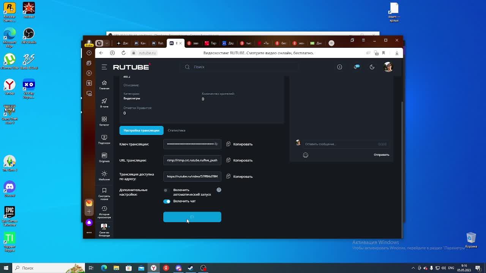Disable Включить чат toggle

pyautogui.click(x=167, y=201)
